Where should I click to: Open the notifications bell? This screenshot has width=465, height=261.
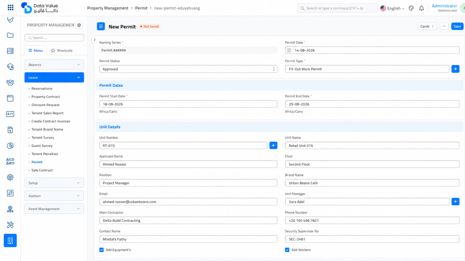(422, 8)
